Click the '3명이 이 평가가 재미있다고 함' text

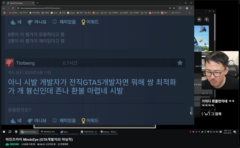point(36,41)
